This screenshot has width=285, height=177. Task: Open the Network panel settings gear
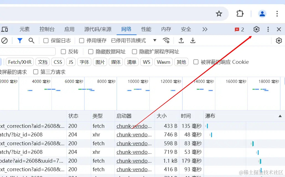click(279, 40)
